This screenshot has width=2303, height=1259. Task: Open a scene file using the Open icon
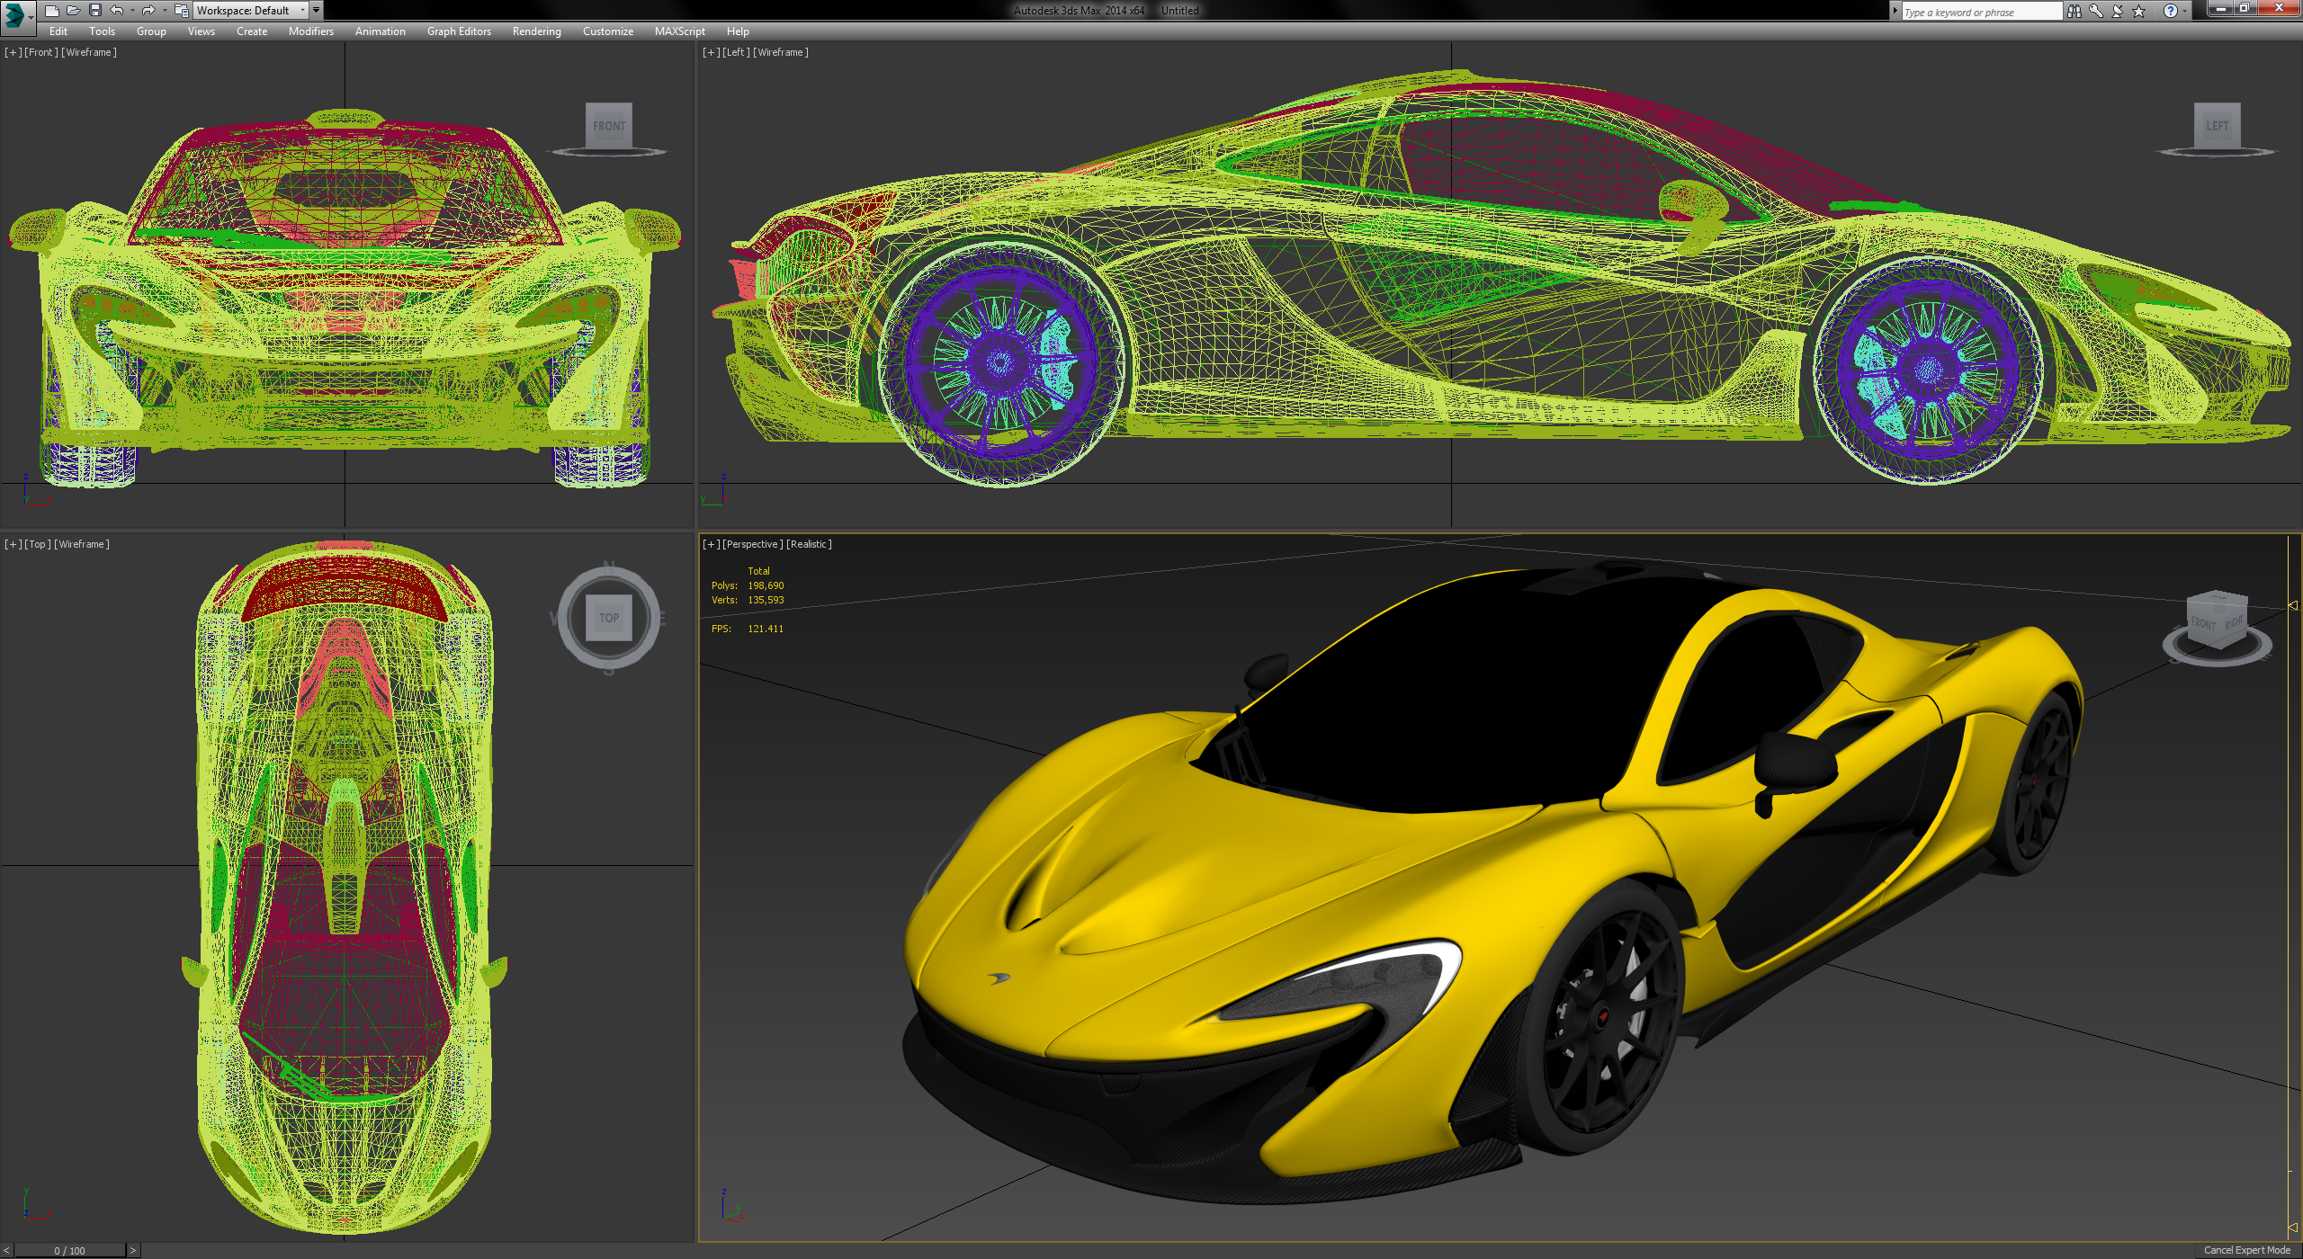(x=75, y=10)
